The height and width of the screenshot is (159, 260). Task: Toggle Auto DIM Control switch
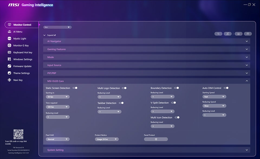pos(226,88)
